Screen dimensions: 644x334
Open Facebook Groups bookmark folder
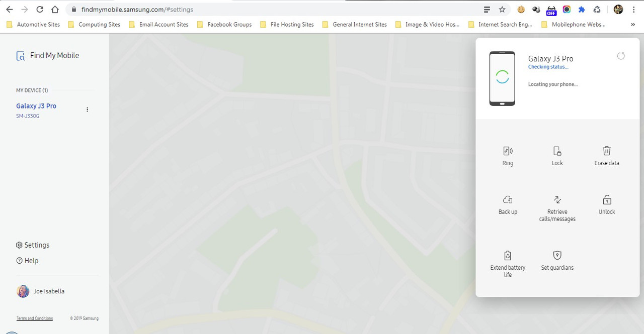tap(224, 24)
